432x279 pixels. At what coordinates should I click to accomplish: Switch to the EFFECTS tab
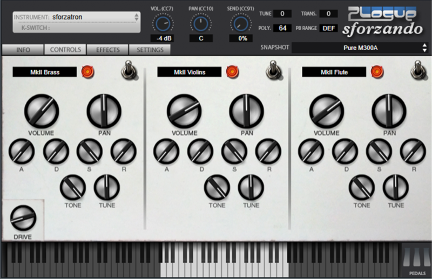(108, 50)
